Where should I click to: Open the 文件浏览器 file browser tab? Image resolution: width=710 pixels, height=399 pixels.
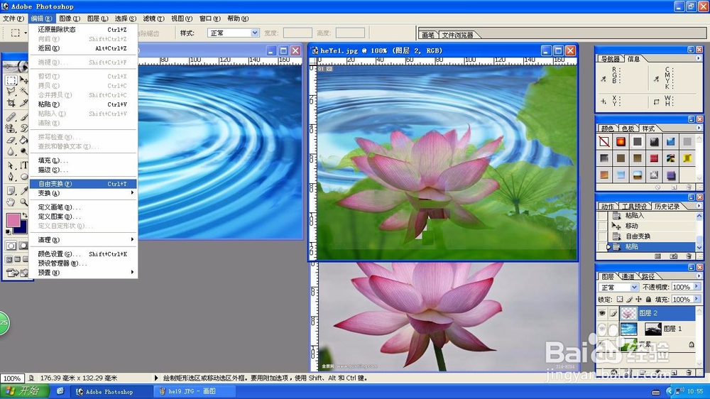pyautogui.click(x=457, y=35)
